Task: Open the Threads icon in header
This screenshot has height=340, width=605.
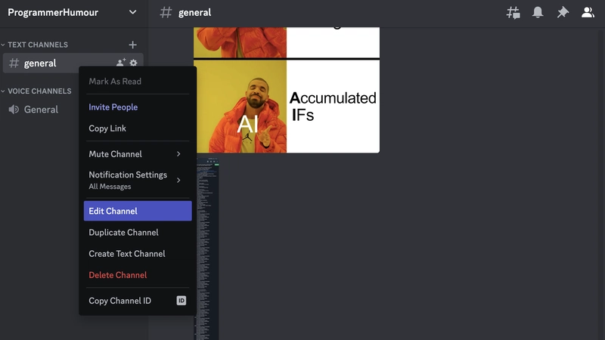Action: pos(513,12)
